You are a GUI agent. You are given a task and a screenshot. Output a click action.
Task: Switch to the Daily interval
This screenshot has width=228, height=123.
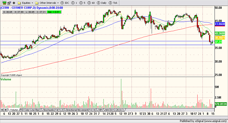[102, 3]
